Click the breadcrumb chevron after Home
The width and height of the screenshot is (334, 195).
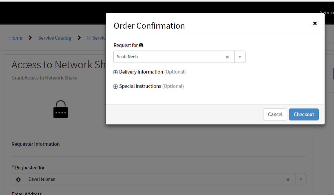(30, 38)
